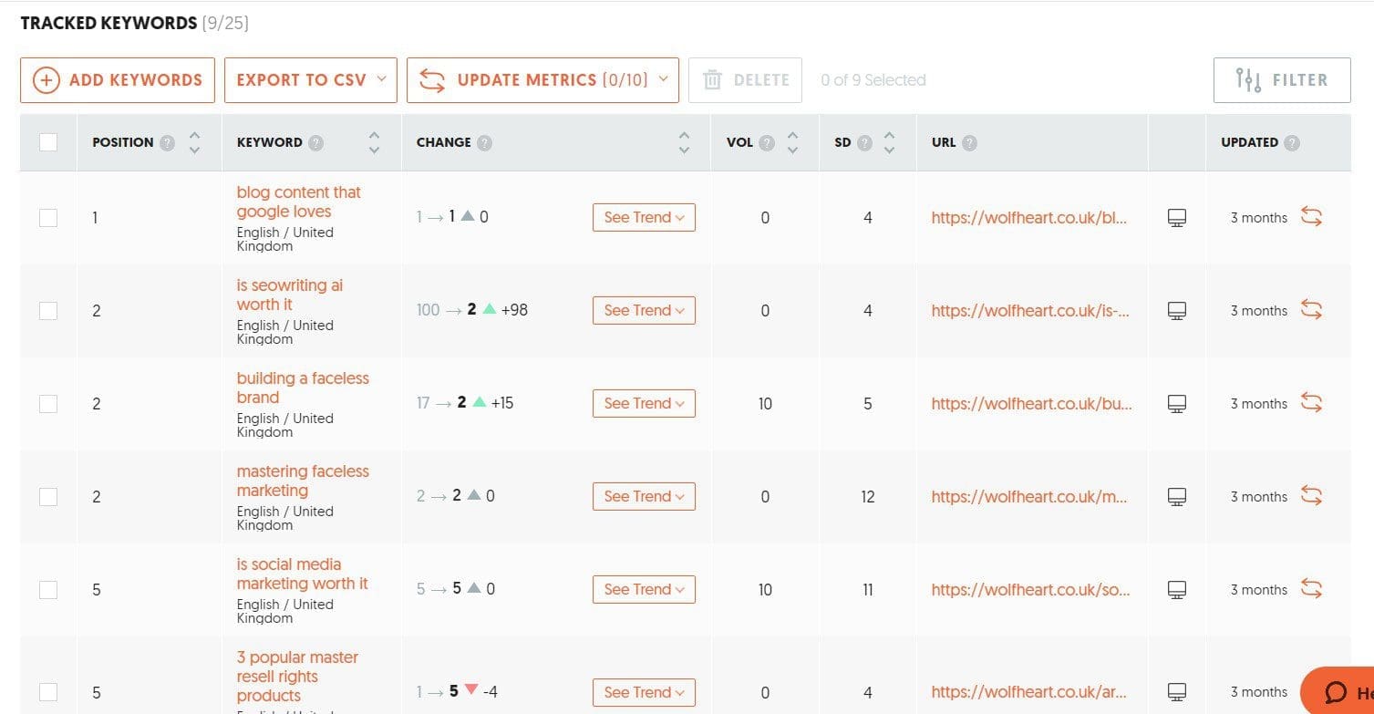Click help icon beside Position header

[167, 142]
